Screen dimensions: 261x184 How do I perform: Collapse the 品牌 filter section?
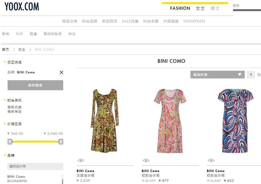tap(5, 155)
